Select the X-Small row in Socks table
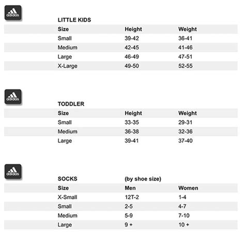The width and height of the screenshot is (245, 236). click(x=121, y=197)
